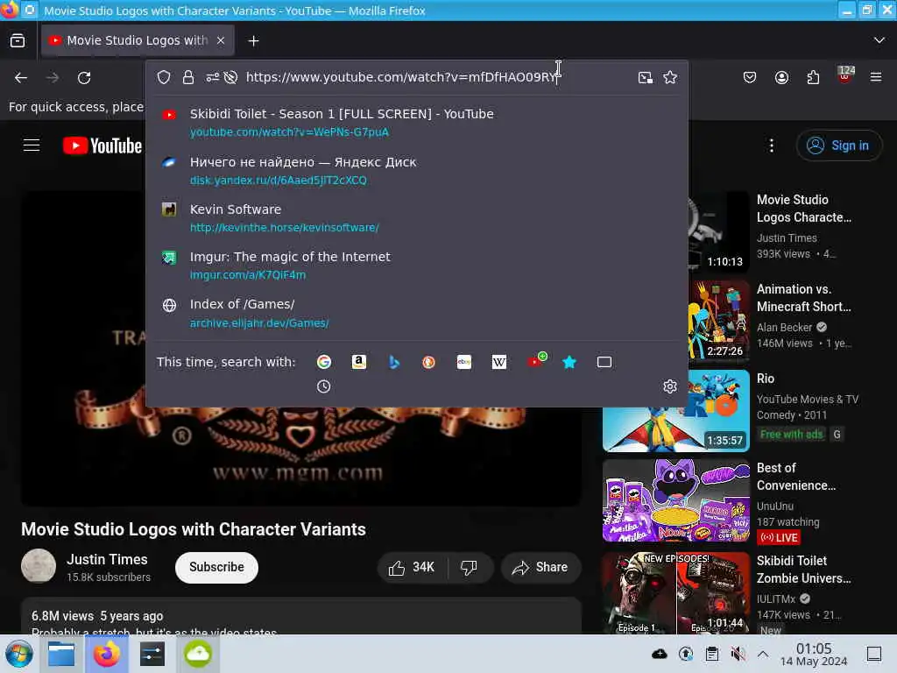This screenshot has height=673, width=897.
Task: Search this time with Bing
Action: (x=393, y=362)
